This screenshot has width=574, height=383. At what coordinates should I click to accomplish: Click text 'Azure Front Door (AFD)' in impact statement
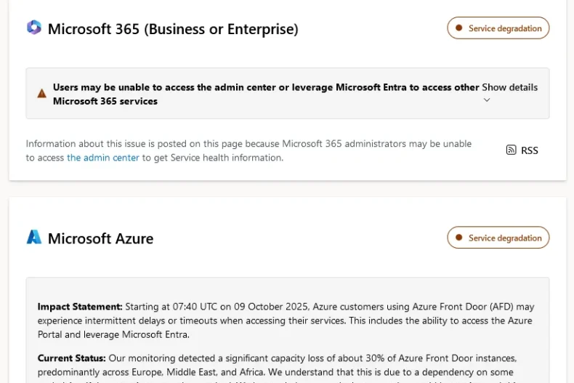click(x=463, y=307)
